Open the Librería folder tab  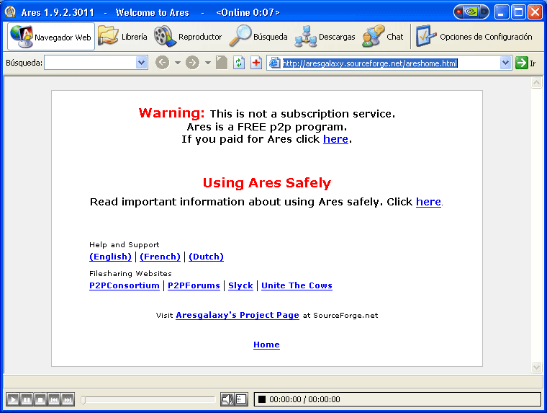122,37
